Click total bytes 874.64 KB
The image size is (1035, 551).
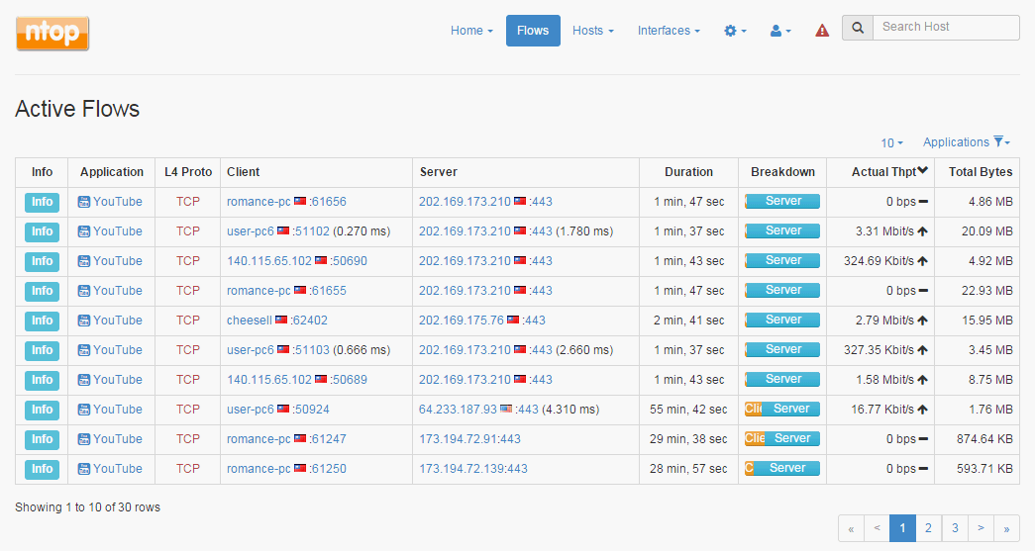pos(984,439)
